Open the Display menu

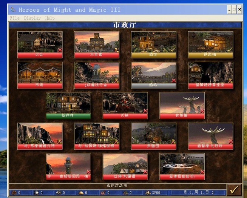click(x=32, y=18)
